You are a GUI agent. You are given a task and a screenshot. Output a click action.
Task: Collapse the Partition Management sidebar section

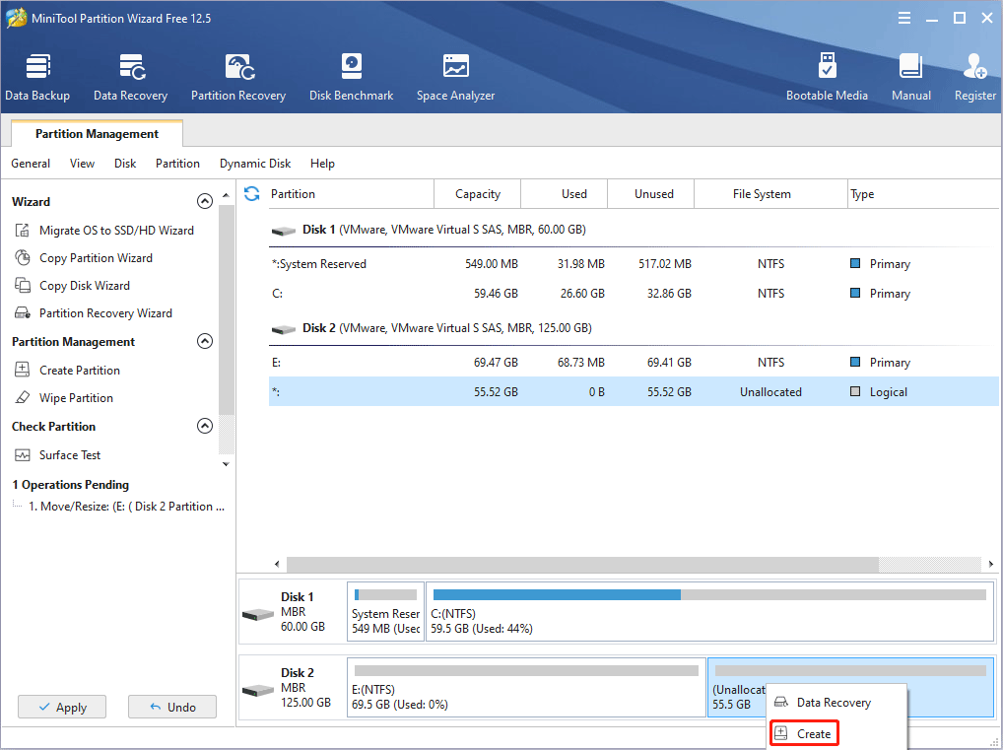click(x=205, y=341)
